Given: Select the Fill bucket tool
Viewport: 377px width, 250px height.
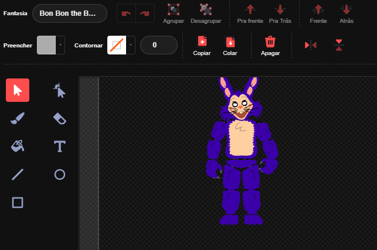Looking at the screenshot, I should (18, 146).
